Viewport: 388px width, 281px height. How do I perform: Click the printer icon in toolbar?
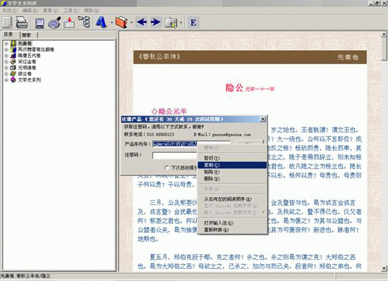[22, 23]
